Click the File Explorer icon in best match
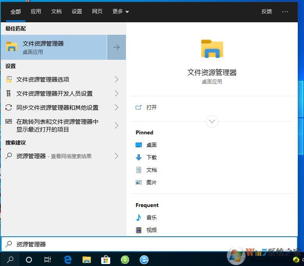This screenshot has width=304, height=266. pyautogui.click(x=12, y=46)
